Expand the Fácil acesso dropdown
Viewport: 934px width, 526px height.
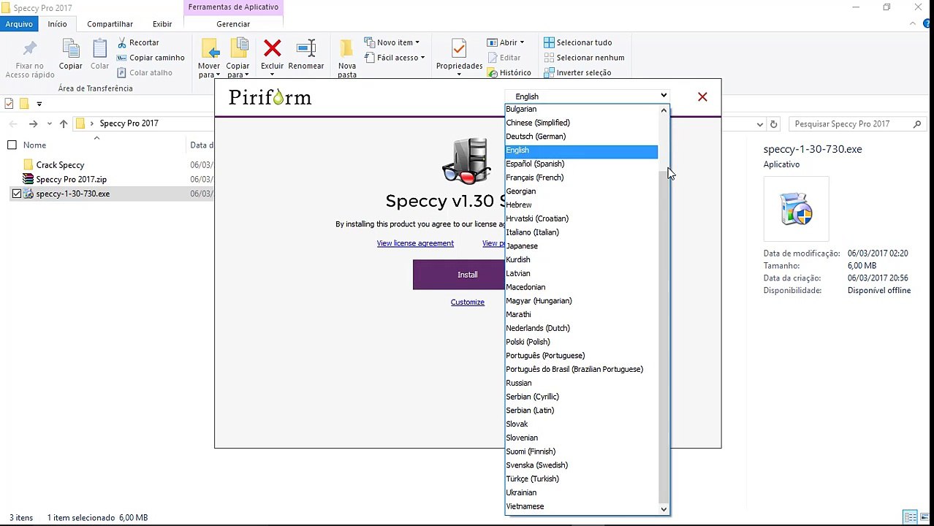point(422,58)
